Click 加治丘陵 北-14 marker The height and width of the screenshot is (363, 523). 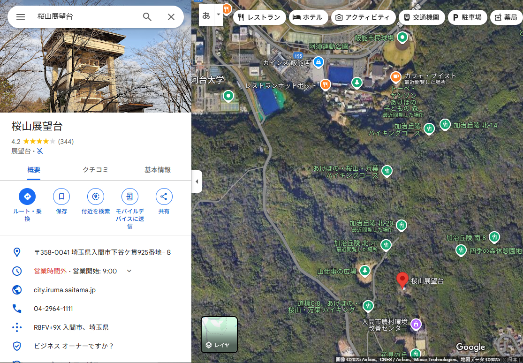[445, 124]
